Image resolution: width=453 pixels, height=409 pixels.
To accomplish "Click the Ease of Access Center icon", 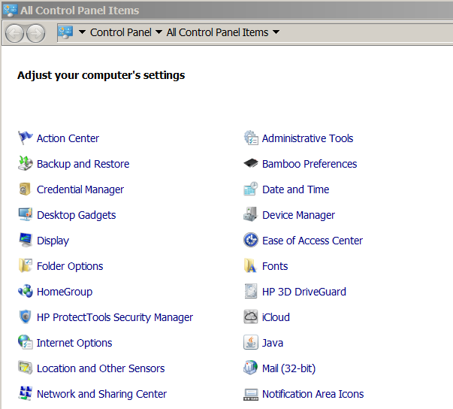I will coord(251,240).
